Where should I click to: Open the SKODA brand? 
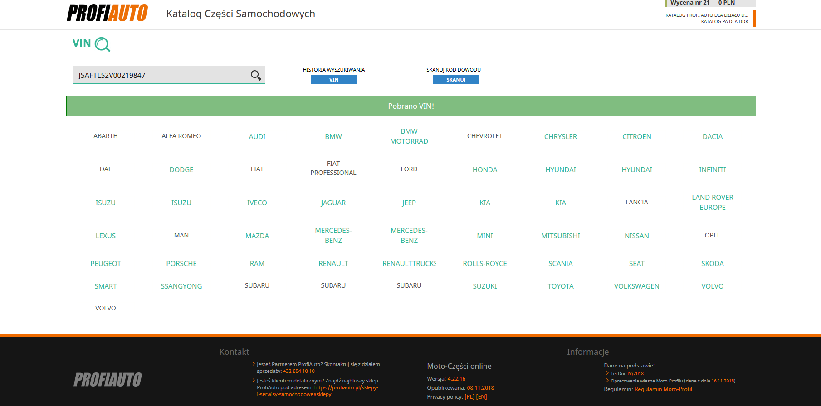[x=713, y=263]
